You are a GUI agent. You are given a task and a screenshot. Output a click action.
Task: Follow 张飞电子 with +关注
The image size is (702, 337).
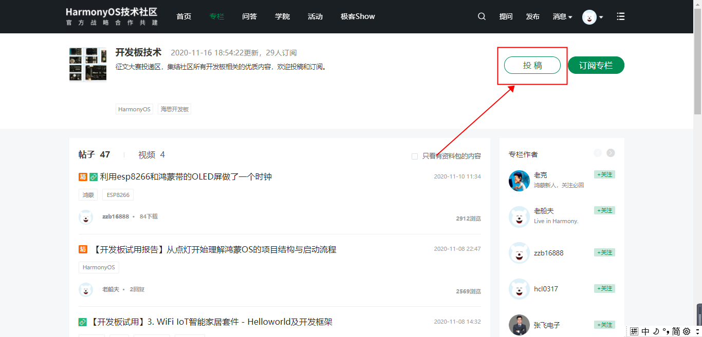coord(604,325)
